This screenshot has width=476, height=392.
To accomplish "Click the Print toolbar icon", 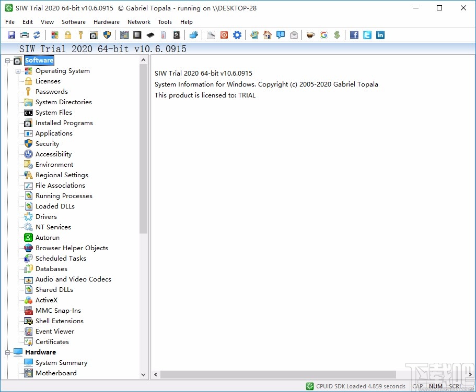I will pyautogui.click(x=24, y=35).
